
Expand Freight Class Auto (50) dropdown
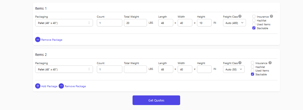(234, 69)
